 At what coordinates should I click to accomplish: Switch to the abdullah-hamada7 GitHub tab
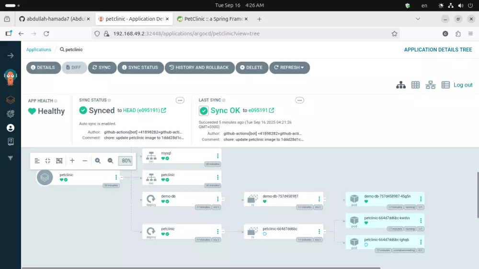(55, 19)
